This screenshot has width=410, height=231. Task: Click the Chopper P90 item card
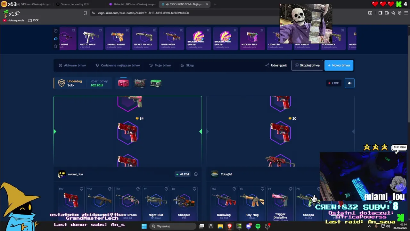pyautogui.click(x=184, y=203)
